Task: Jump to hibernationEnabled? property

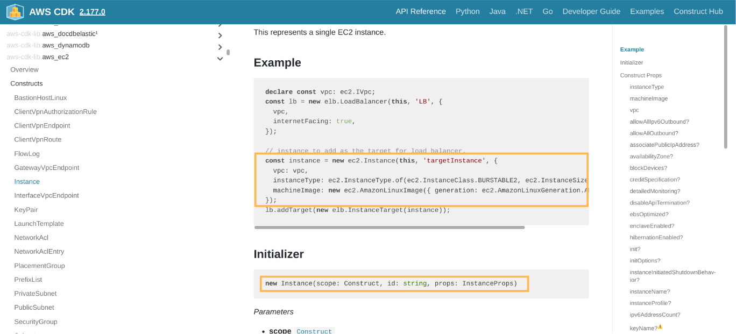Action: pyautogui.click(x=656, y=237)
